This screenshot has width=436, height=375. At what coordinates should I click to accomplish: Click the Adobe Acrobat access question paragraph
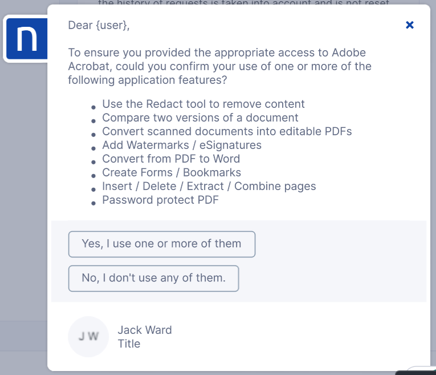[219, 66]
